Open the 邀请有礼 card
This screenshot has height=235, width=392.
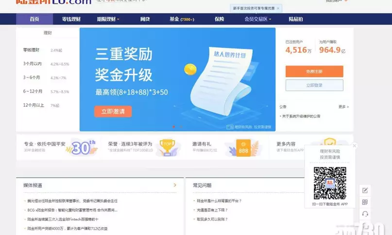[x=227, y=147]
